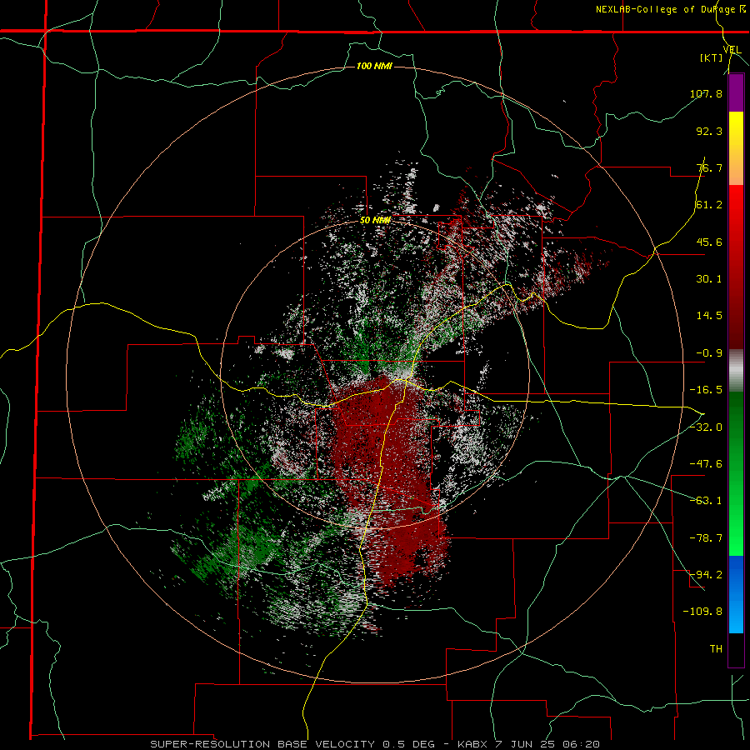Click the purple segment of the color bar
The height and width of the screenshot is (750, 750).
[736, 92]
